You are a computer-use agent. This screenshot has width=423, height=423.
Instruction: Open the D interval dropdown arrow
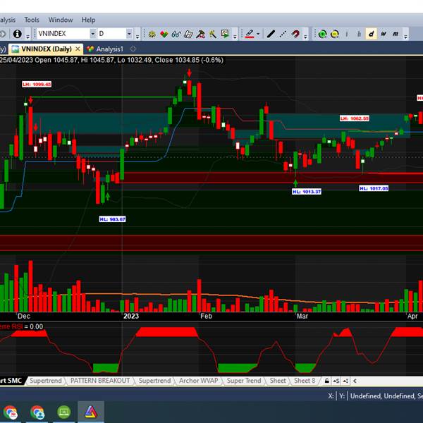[x=129, y=34]
